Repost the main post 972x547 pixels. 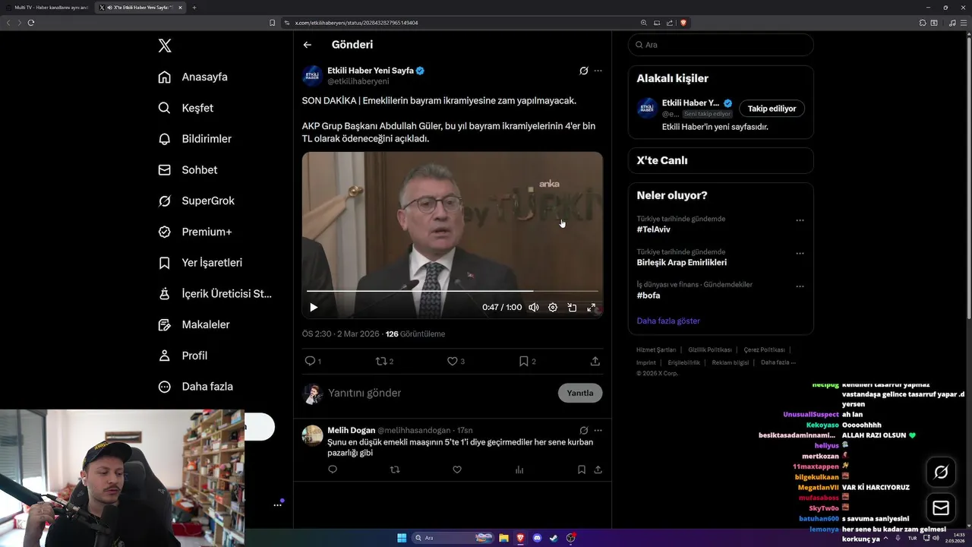pos(381,361)
